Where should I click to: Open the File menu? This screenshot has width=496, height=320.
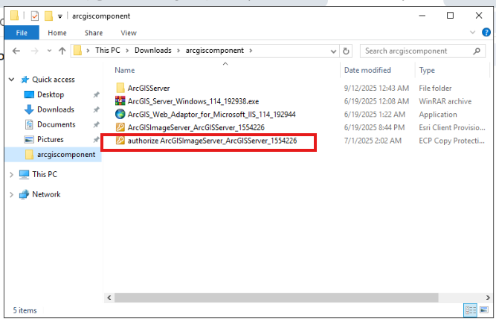click(x=22, y=33)
